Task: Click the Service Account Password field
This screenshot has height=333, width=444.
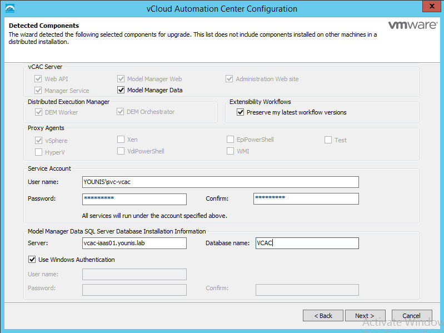Action: point(134,198)
